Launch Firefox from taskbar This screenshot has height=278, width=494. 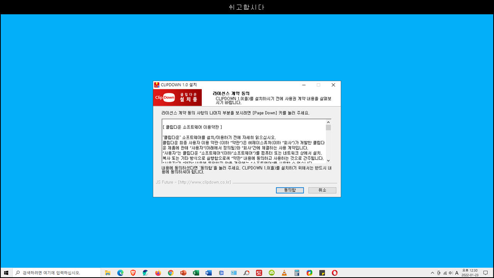[158, 273]
